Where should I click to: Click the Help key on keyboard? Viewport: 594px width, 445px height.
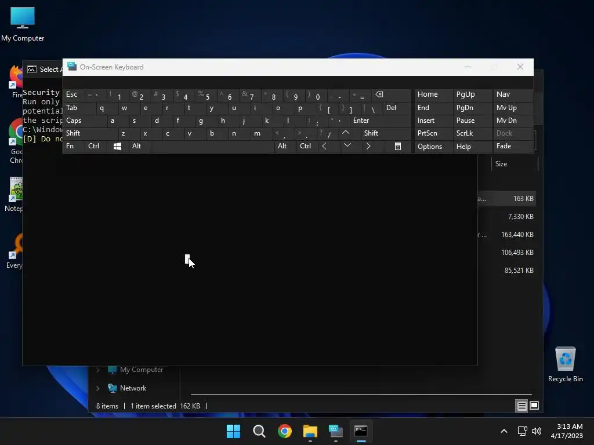pos(472,147)
